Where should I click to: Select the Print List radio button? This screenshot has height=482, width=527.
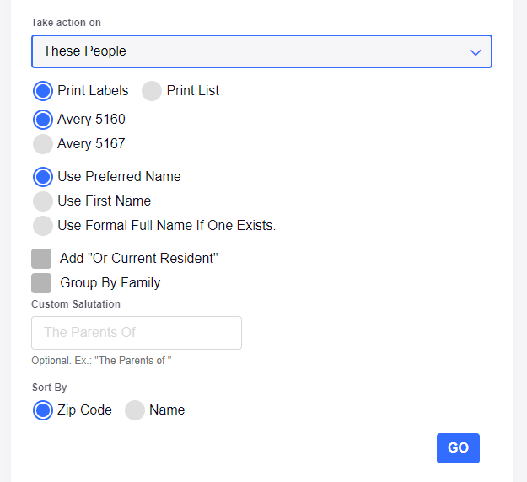tap(152, 91)
